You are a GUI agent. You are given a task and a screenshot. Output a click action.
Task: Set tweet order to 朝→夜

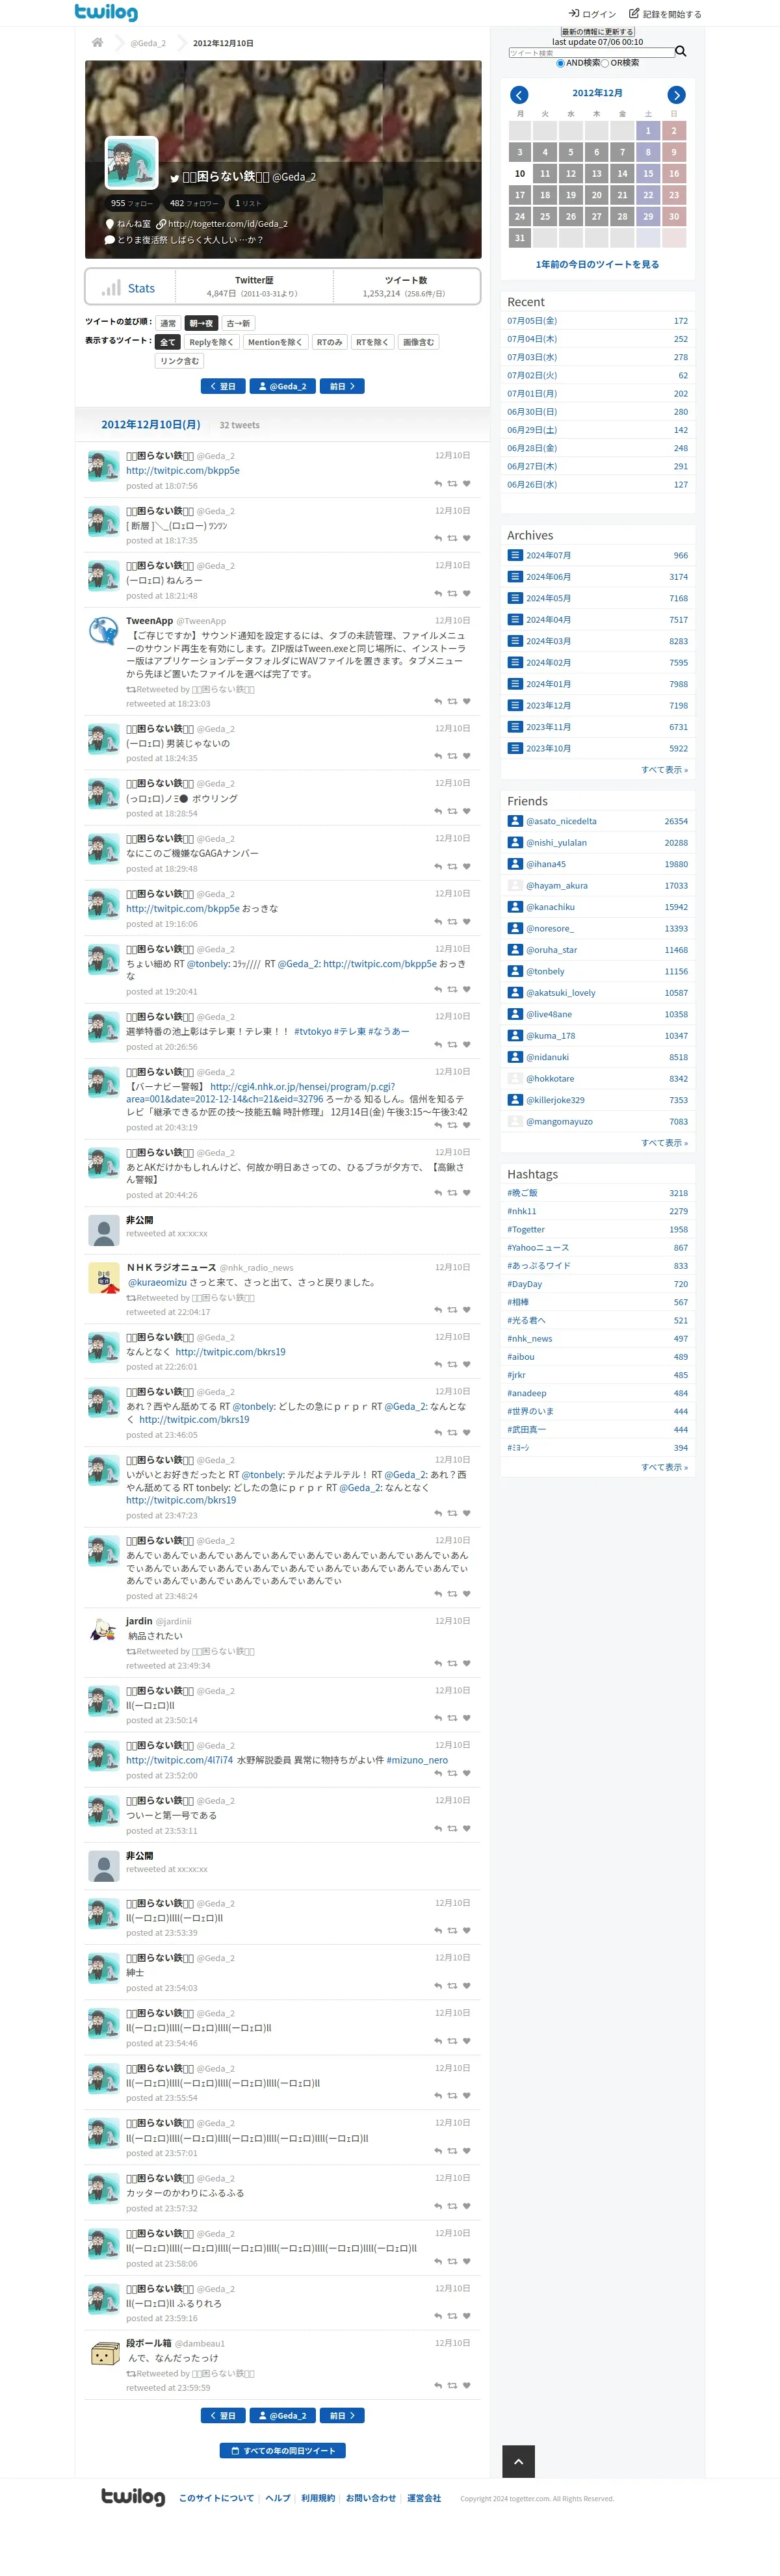(x=201, y=323)
